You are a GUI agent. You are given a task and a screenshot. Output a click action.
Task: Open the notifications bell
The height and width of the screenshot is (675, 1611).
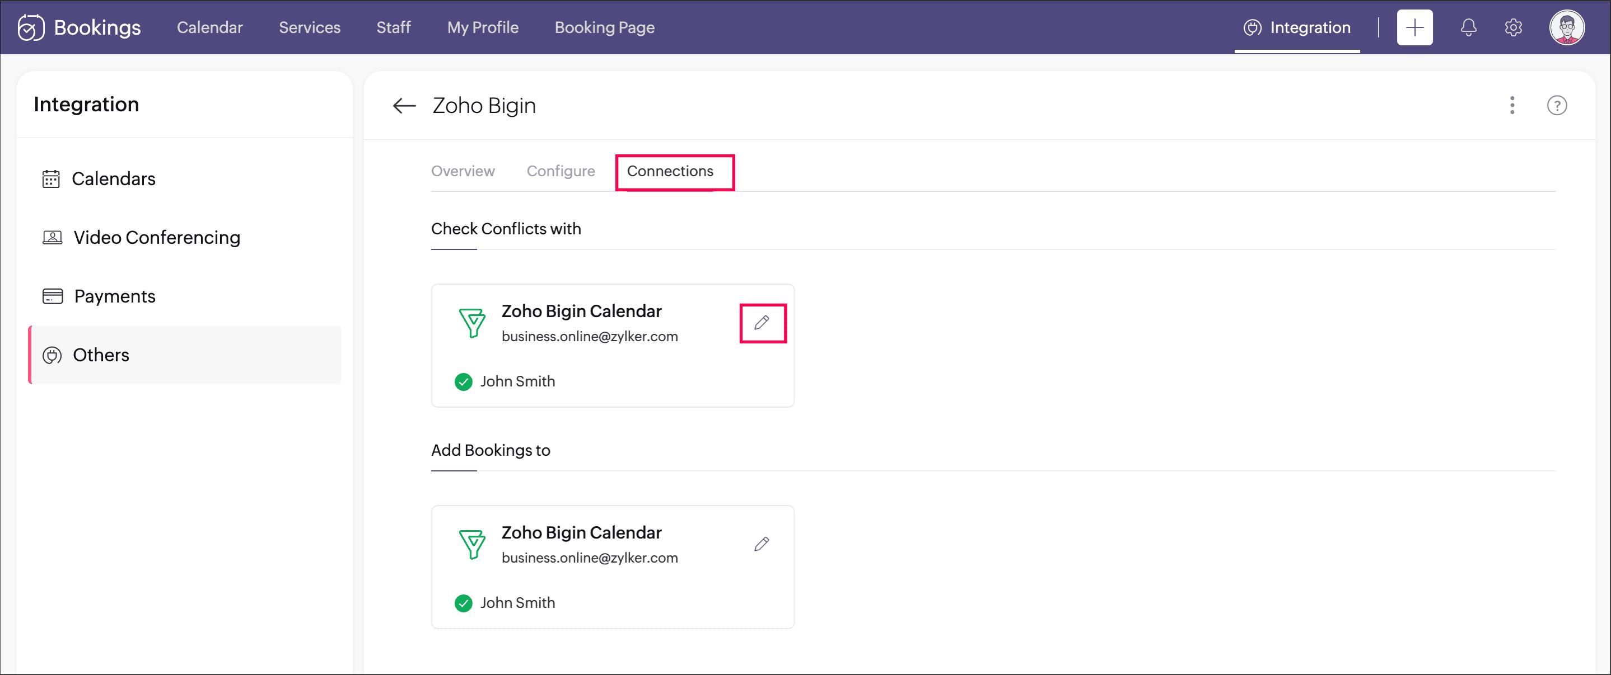(1468, 27)
